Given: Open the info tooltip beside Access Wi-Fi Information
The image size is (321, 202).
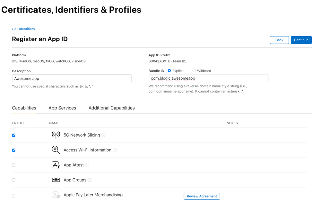Looking at the screenshot, I should (x=115, y=150).
